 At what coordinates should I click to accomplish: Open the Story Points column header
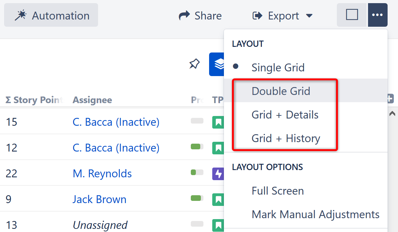coord(32,100)
